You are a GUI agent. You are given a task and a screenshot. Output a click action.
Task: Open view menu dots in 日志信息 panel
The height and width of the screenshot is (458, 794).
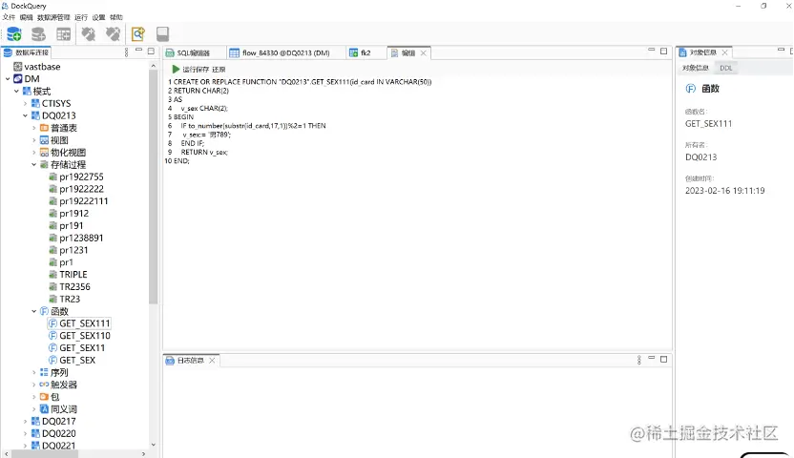pyautogui.click(x=639, y=360)
